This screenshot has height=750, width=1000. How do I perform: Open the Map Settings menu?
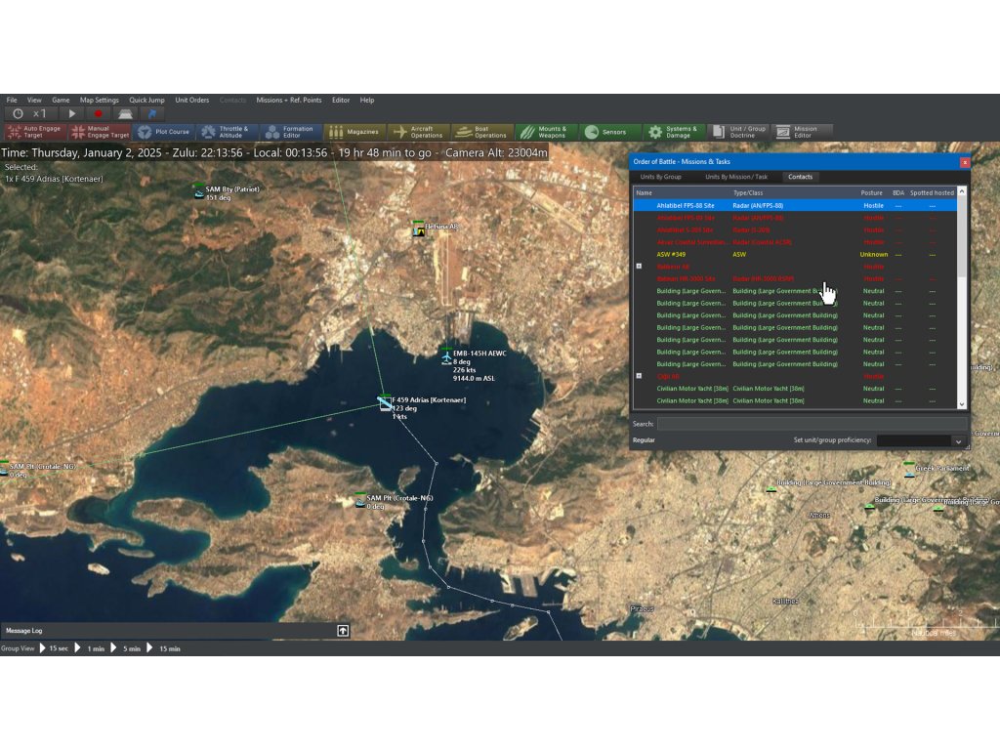(99, 100)
